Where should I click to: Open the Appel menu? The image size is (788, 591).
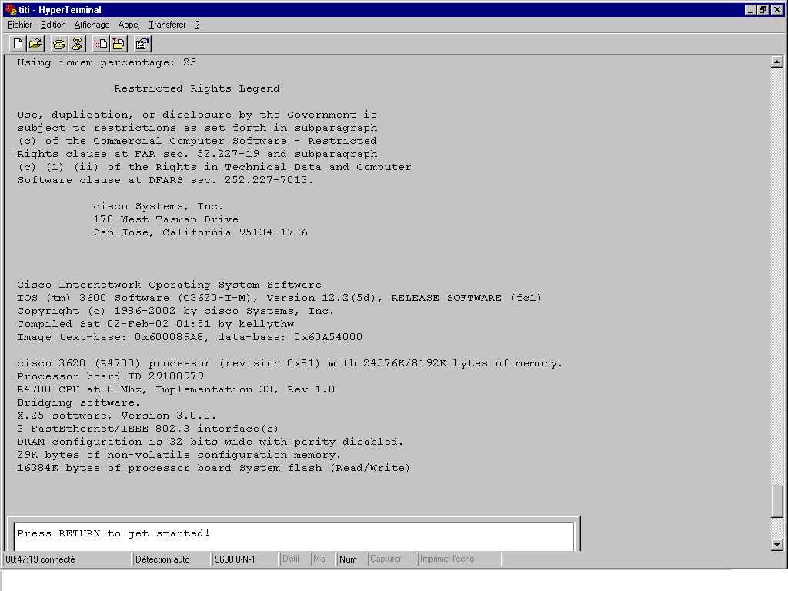(129, 25)
